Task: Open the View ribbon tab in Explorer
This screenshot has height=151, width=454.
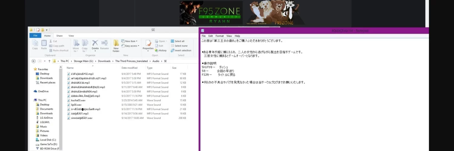Action: 71,36
